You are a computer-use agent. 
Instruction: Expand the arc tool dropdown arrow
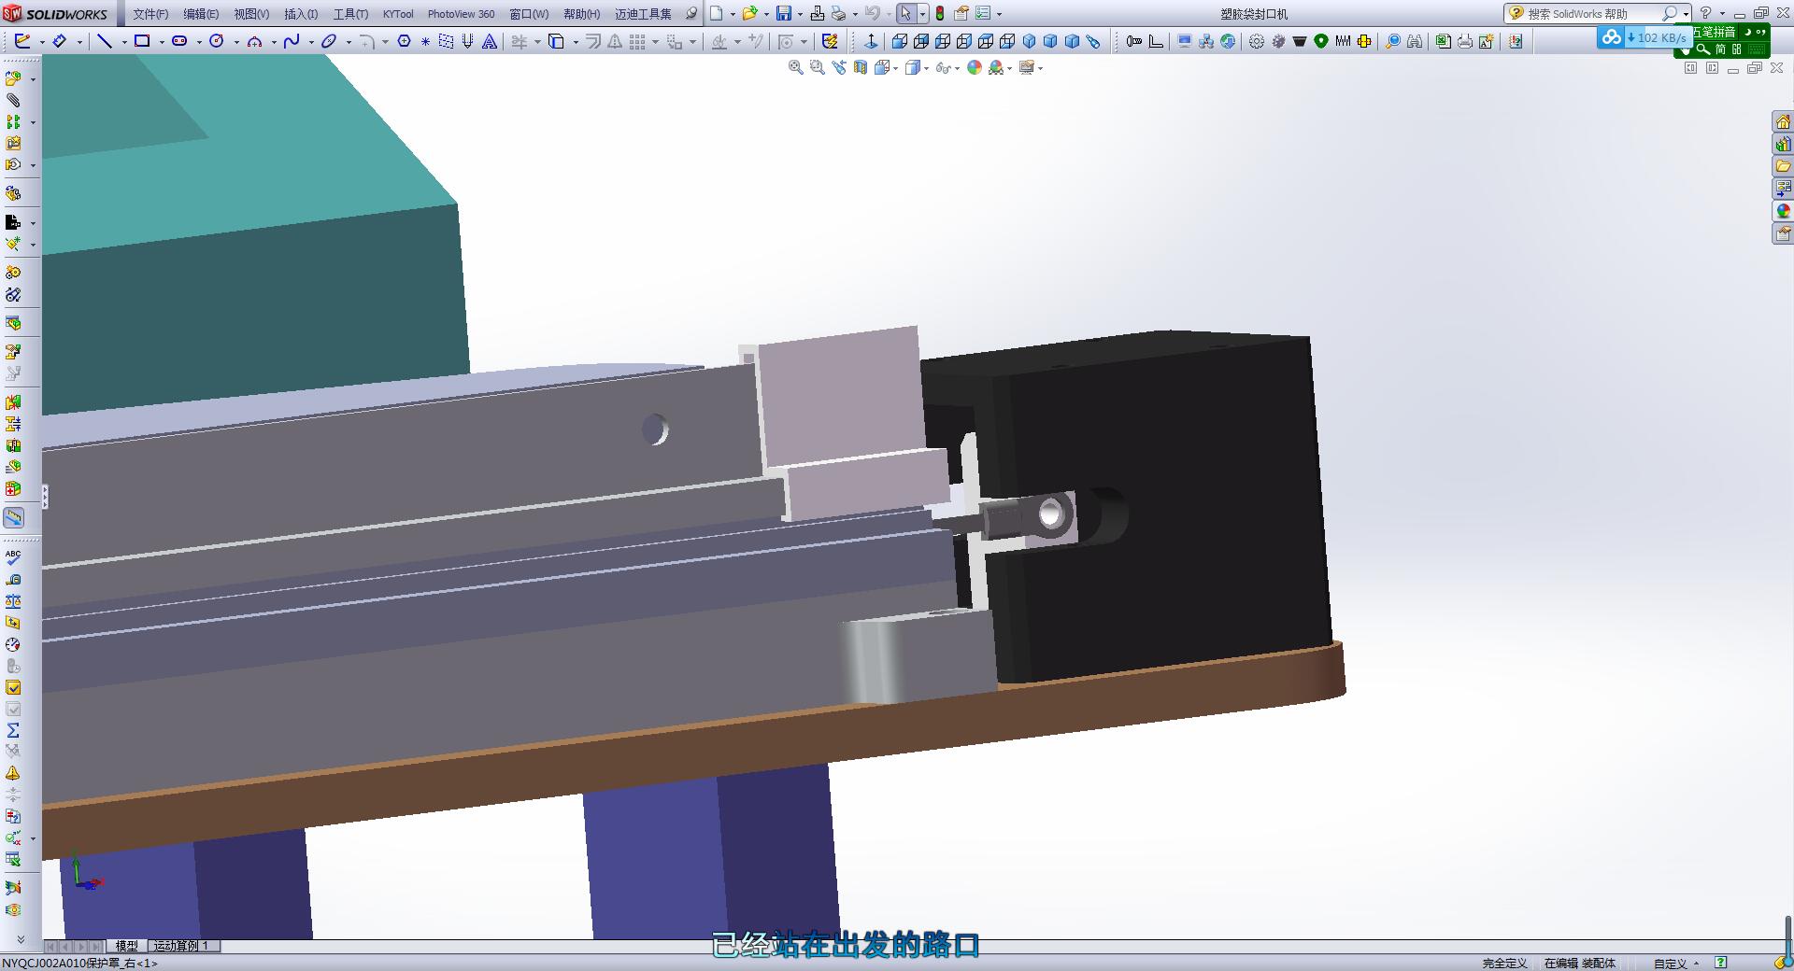tap(273, 42)
